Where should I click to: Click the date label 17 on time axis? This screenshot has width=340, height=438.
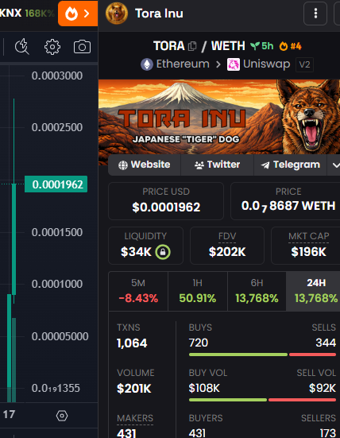9,414
